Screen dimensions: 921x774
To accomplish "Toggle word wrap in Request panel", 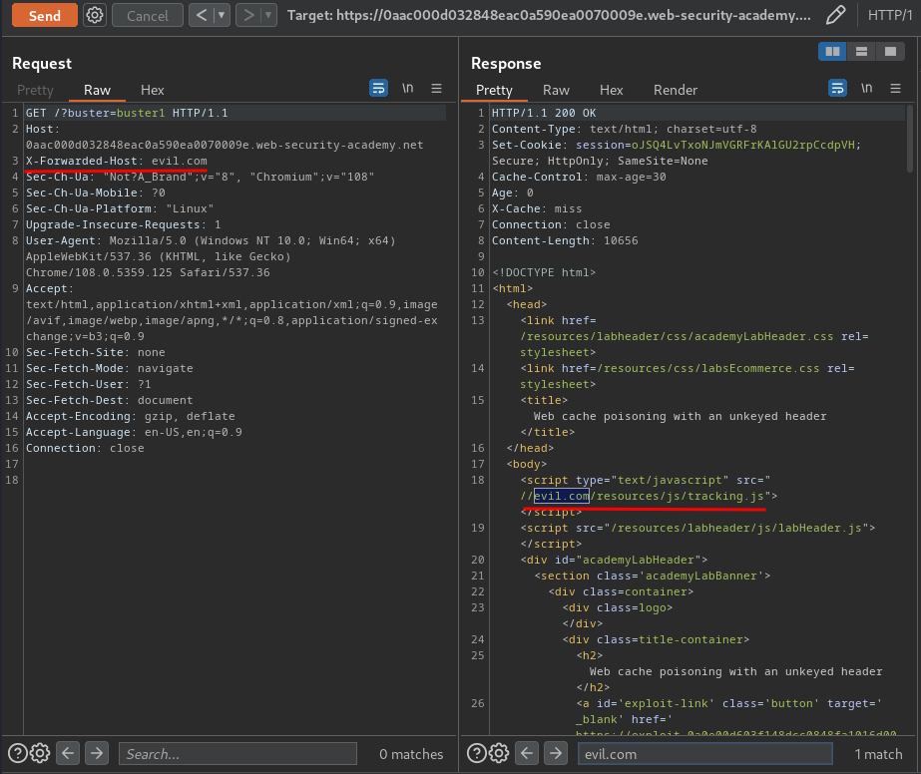I will (x=378, y=88).
